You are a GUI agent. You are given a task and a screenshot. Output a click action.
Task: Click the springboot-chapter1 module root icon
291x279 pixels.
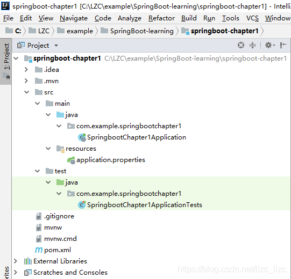28,58
